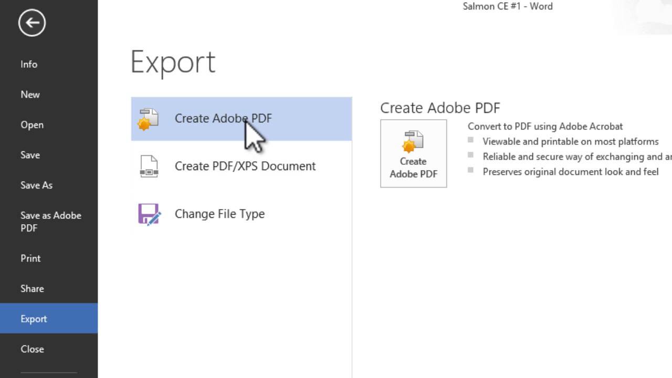Viewport: 672px width, 378px height.
Task: Click 'Preserves original document look and feel'
Action: point(571,172)
